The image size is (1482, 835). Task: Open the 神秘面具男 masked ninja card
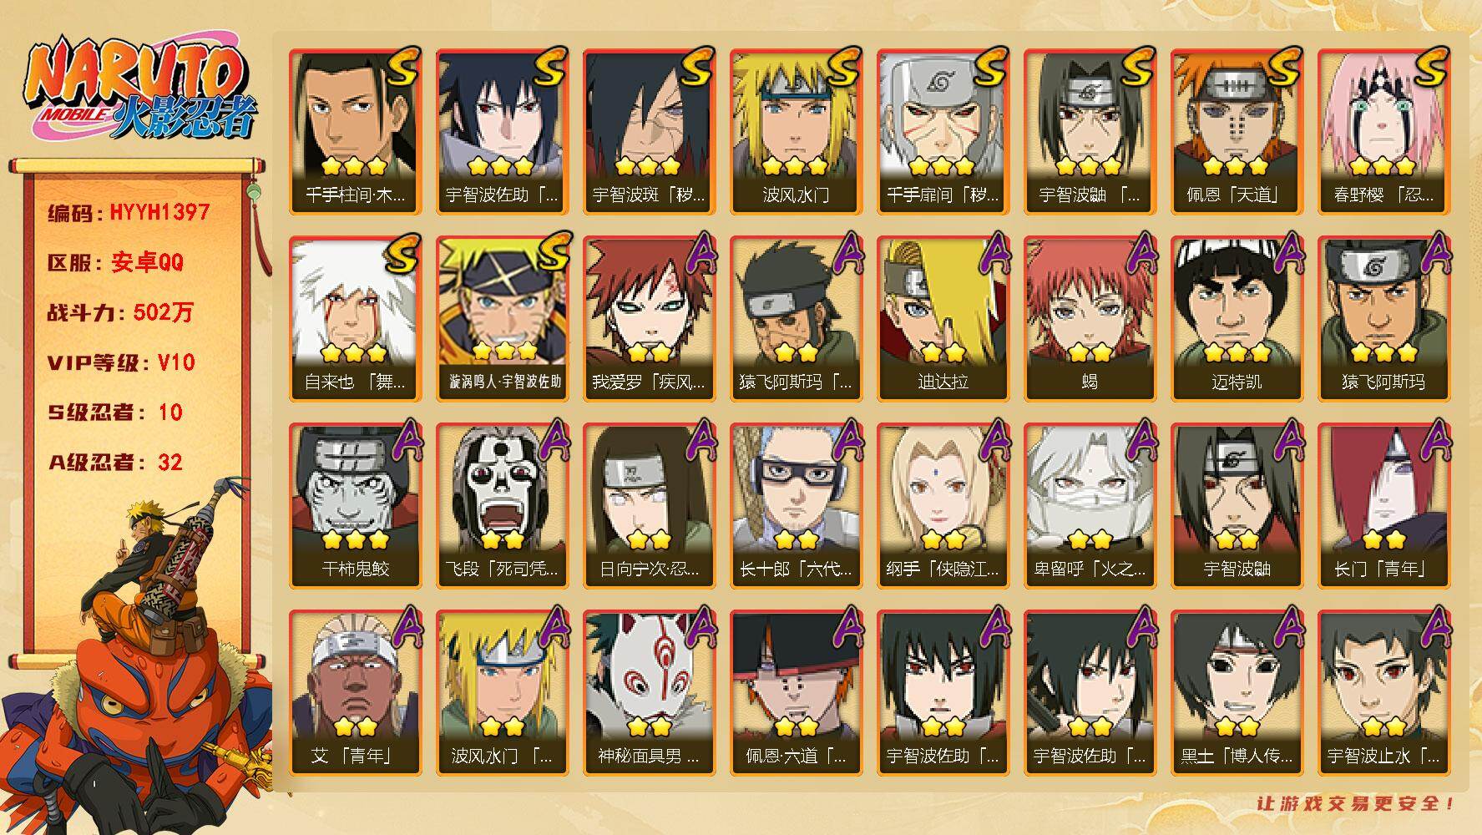(x=649, y=693)
